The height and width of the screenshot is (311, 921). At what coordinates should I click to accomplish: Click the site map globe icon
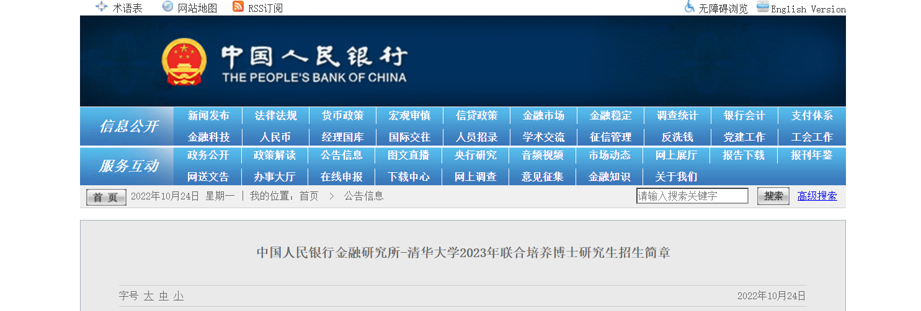(x=167, y=7)
